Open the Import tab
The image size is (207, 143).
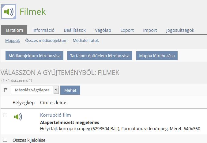tap(150, 30)
